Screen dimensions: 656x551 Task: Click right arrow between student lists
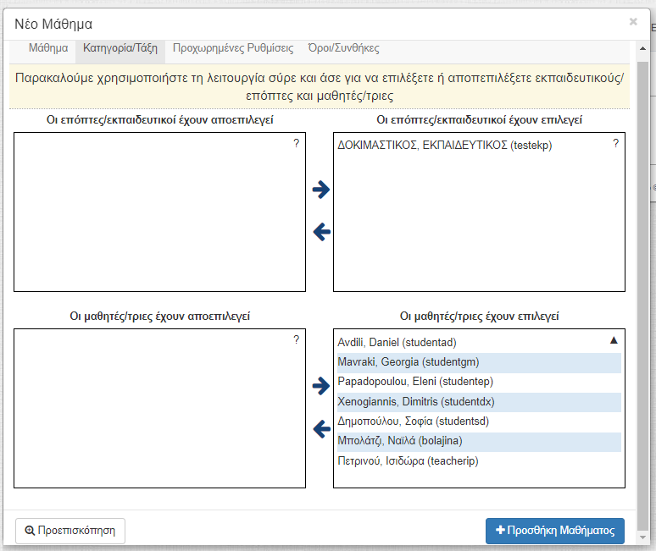point(321,386)
